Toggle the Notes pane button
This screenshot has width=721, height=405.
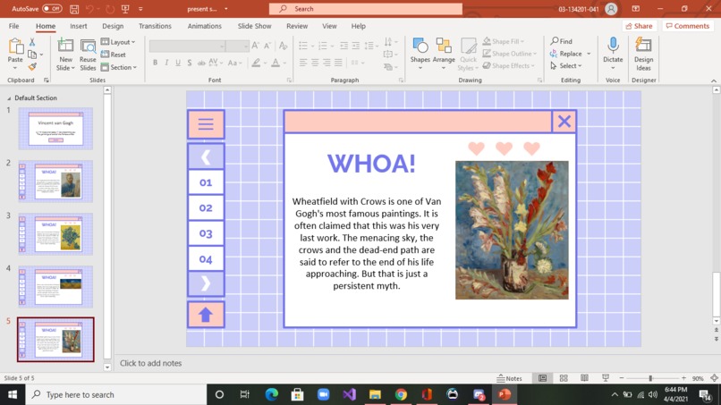(510, 378)
